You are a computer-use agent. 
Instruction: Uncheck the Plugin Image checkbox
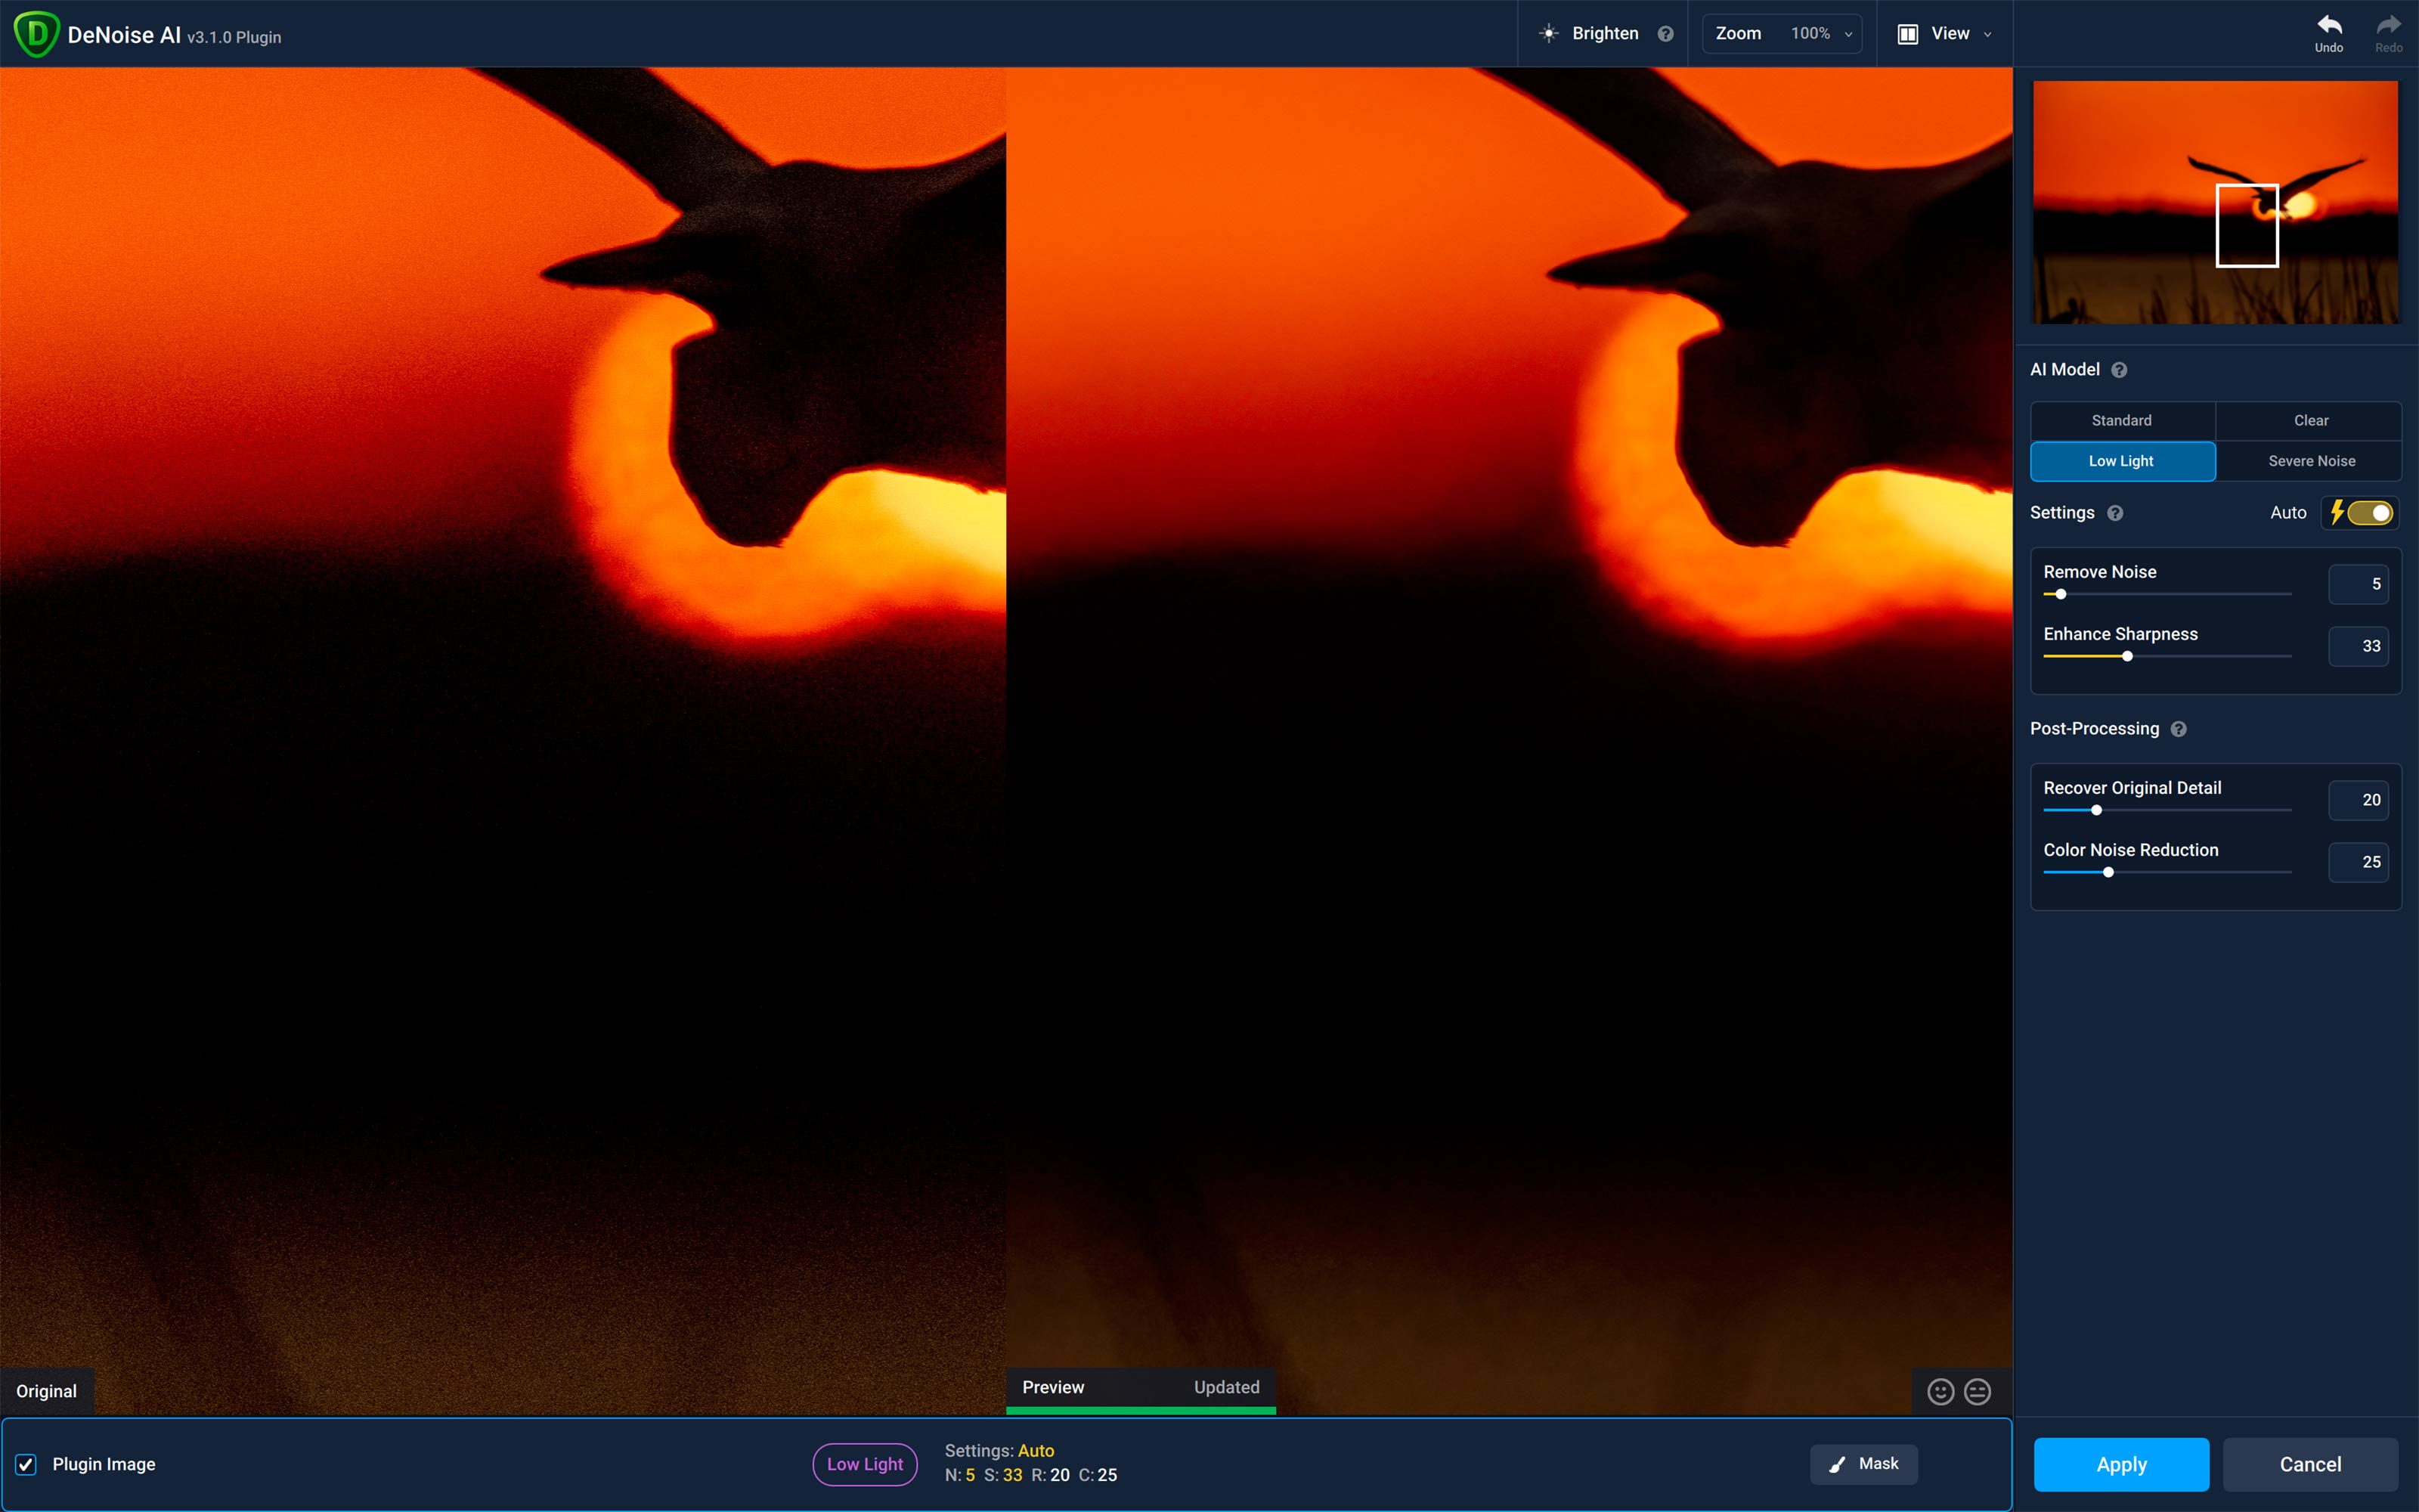[26, 1464]
